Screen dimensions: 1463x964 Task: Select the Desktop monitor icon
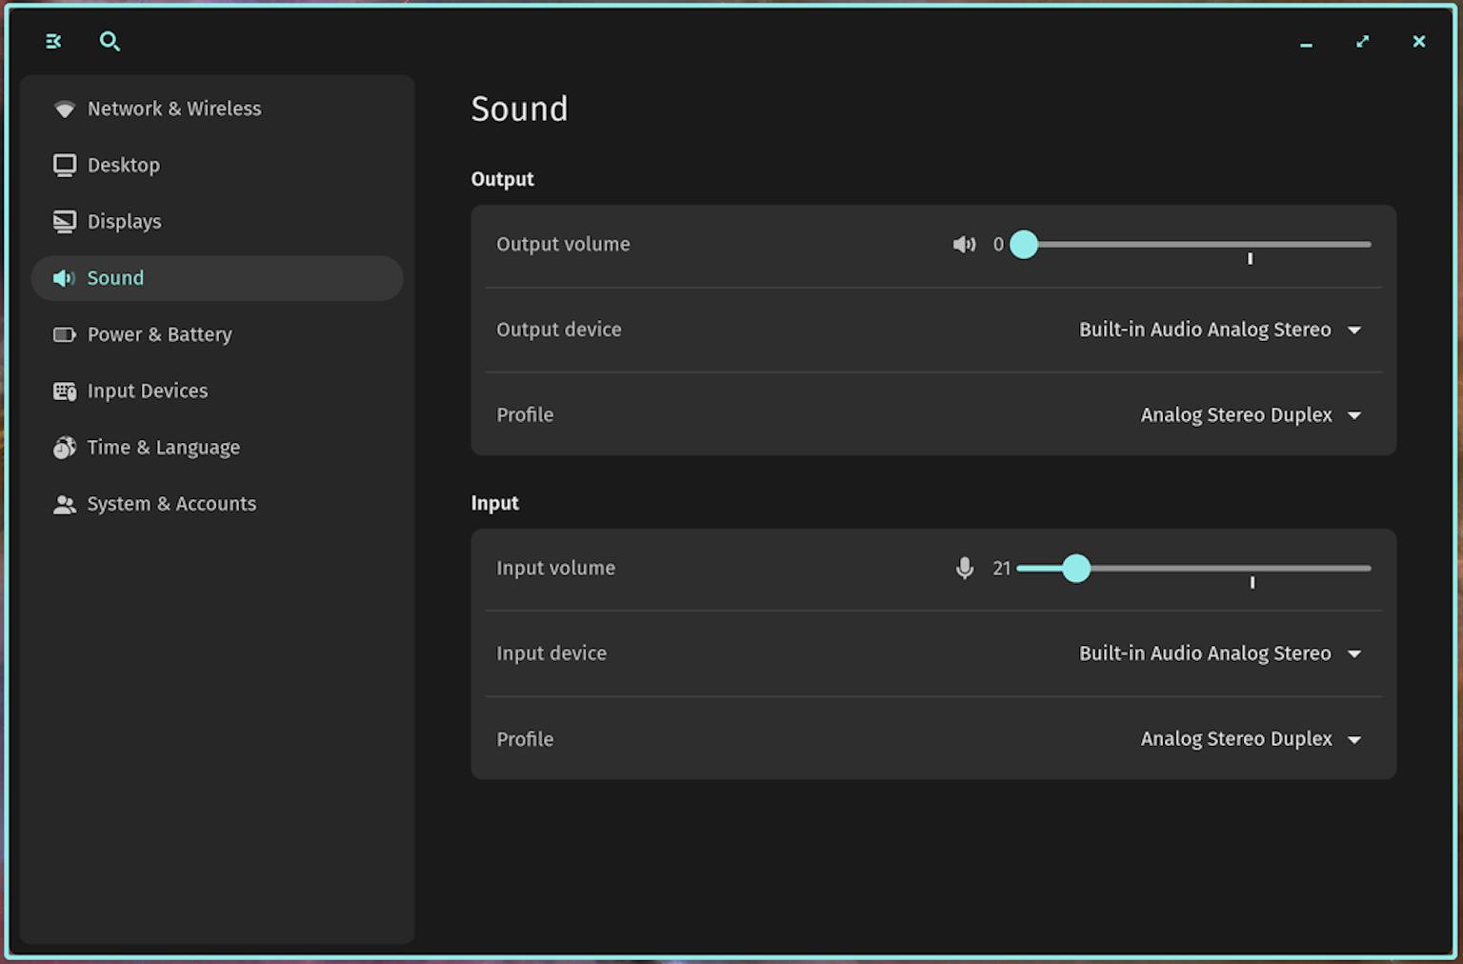pyautogui.click(x=64, y=165)
